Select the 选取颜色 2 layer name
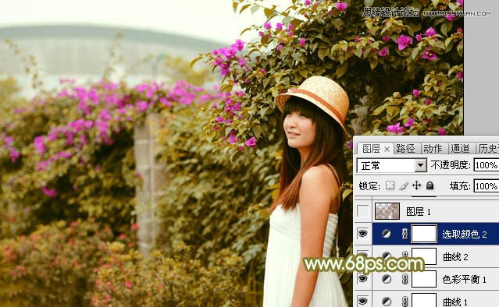Viewport: 499px width, 307px height. [x=465, y=235]
